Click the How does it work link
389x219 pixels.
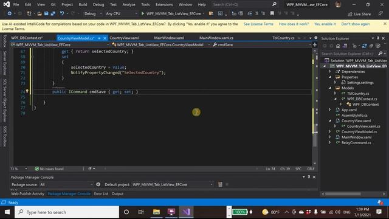(294, 24)
